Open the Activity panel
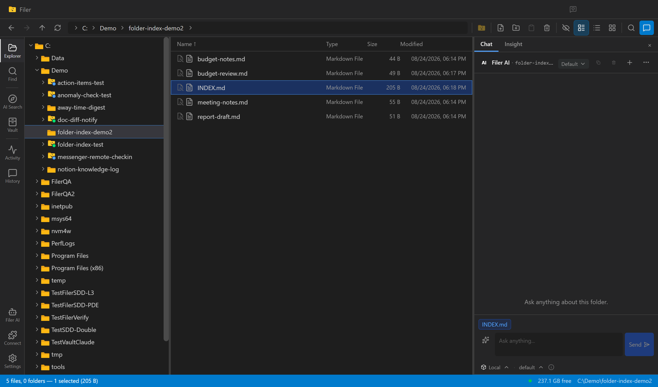The height and width of the screenshot is (387, 658). point(12,153)
